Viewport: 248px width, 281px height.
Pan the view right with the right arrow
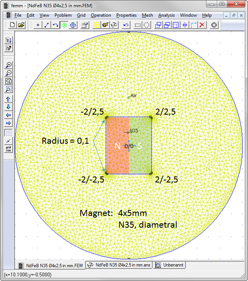click(x=8, y=123)
